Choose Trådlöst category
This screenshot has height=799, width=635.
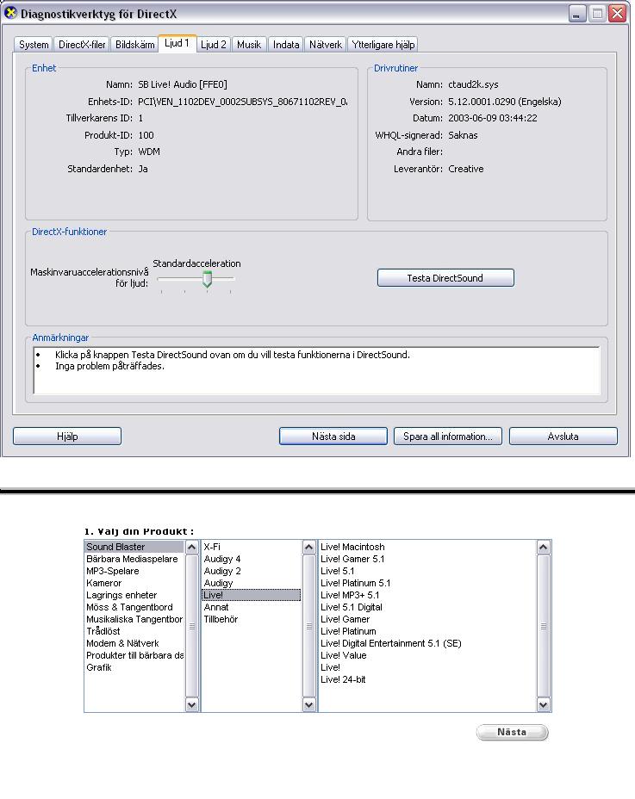(134, 631)
